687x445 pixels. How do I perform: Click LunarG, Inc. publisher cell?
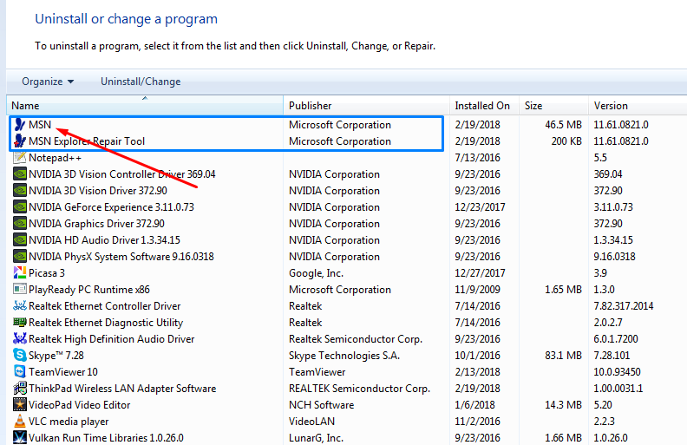click(316, 438)
